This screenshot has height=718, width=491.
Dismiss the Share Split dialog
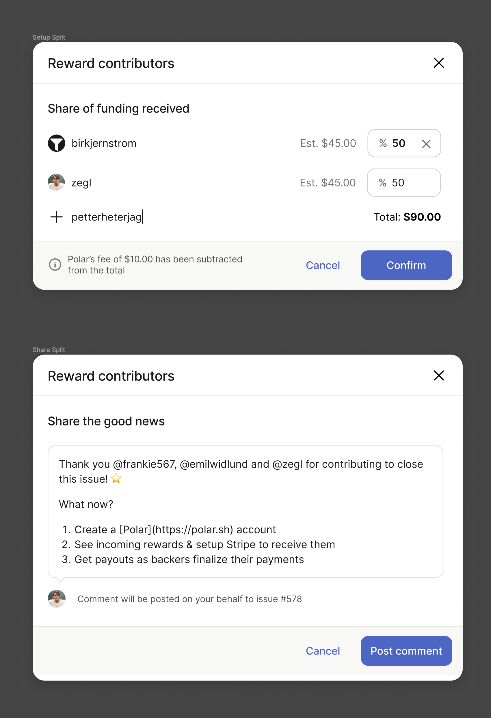coord(438,376)
